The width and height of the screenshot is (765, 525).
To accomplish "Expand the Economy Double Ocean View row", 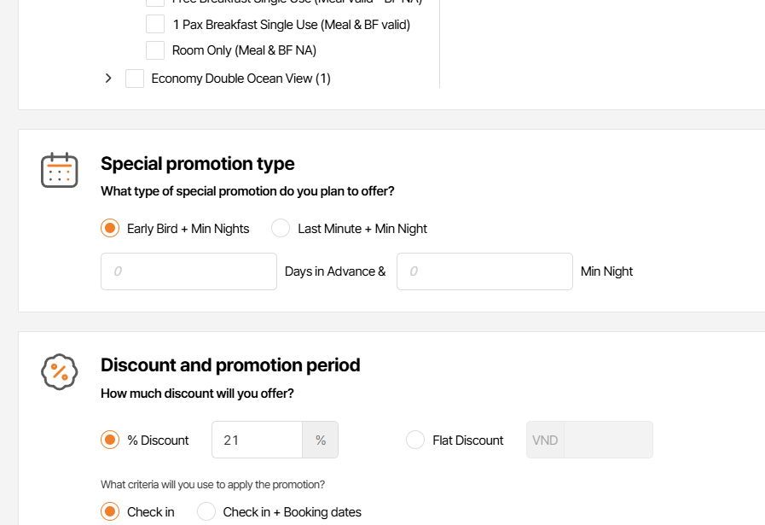I will pyautogui.click(x=108, y=79).
